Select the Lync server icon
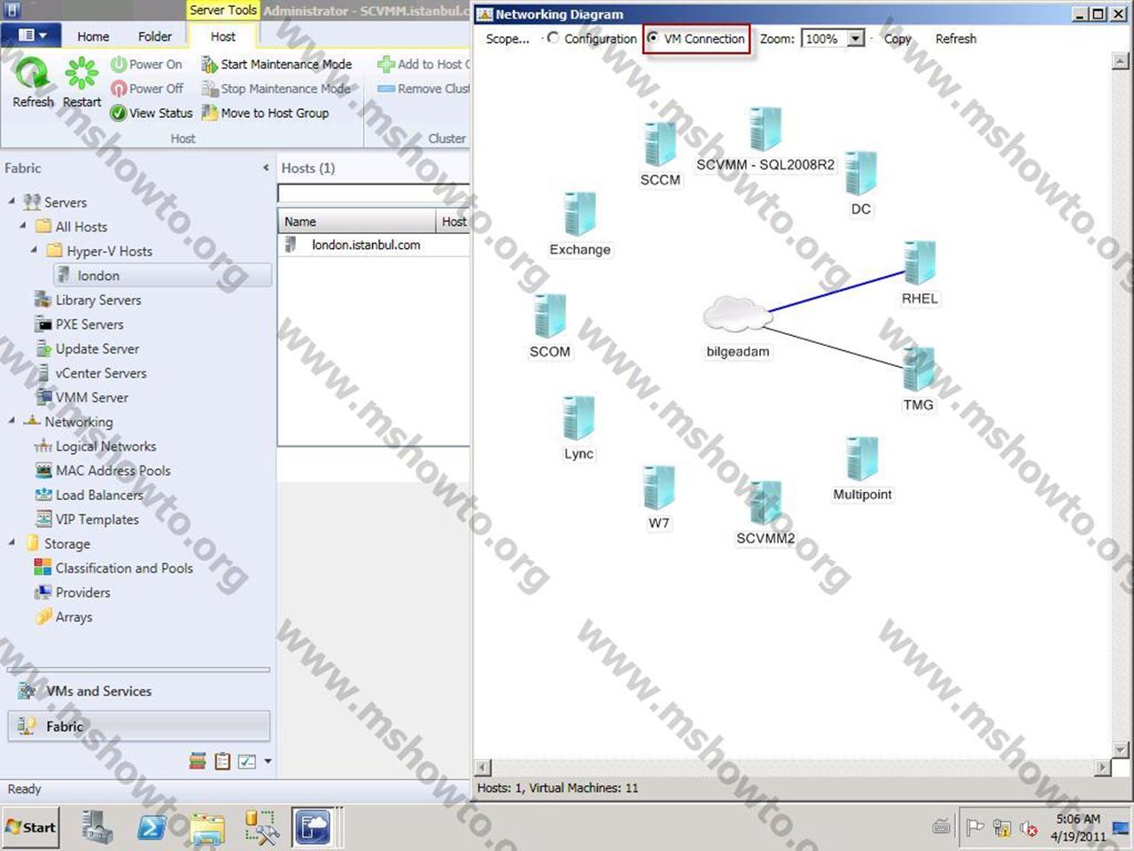Screen dimensions: 1134x851 (579, 418)
